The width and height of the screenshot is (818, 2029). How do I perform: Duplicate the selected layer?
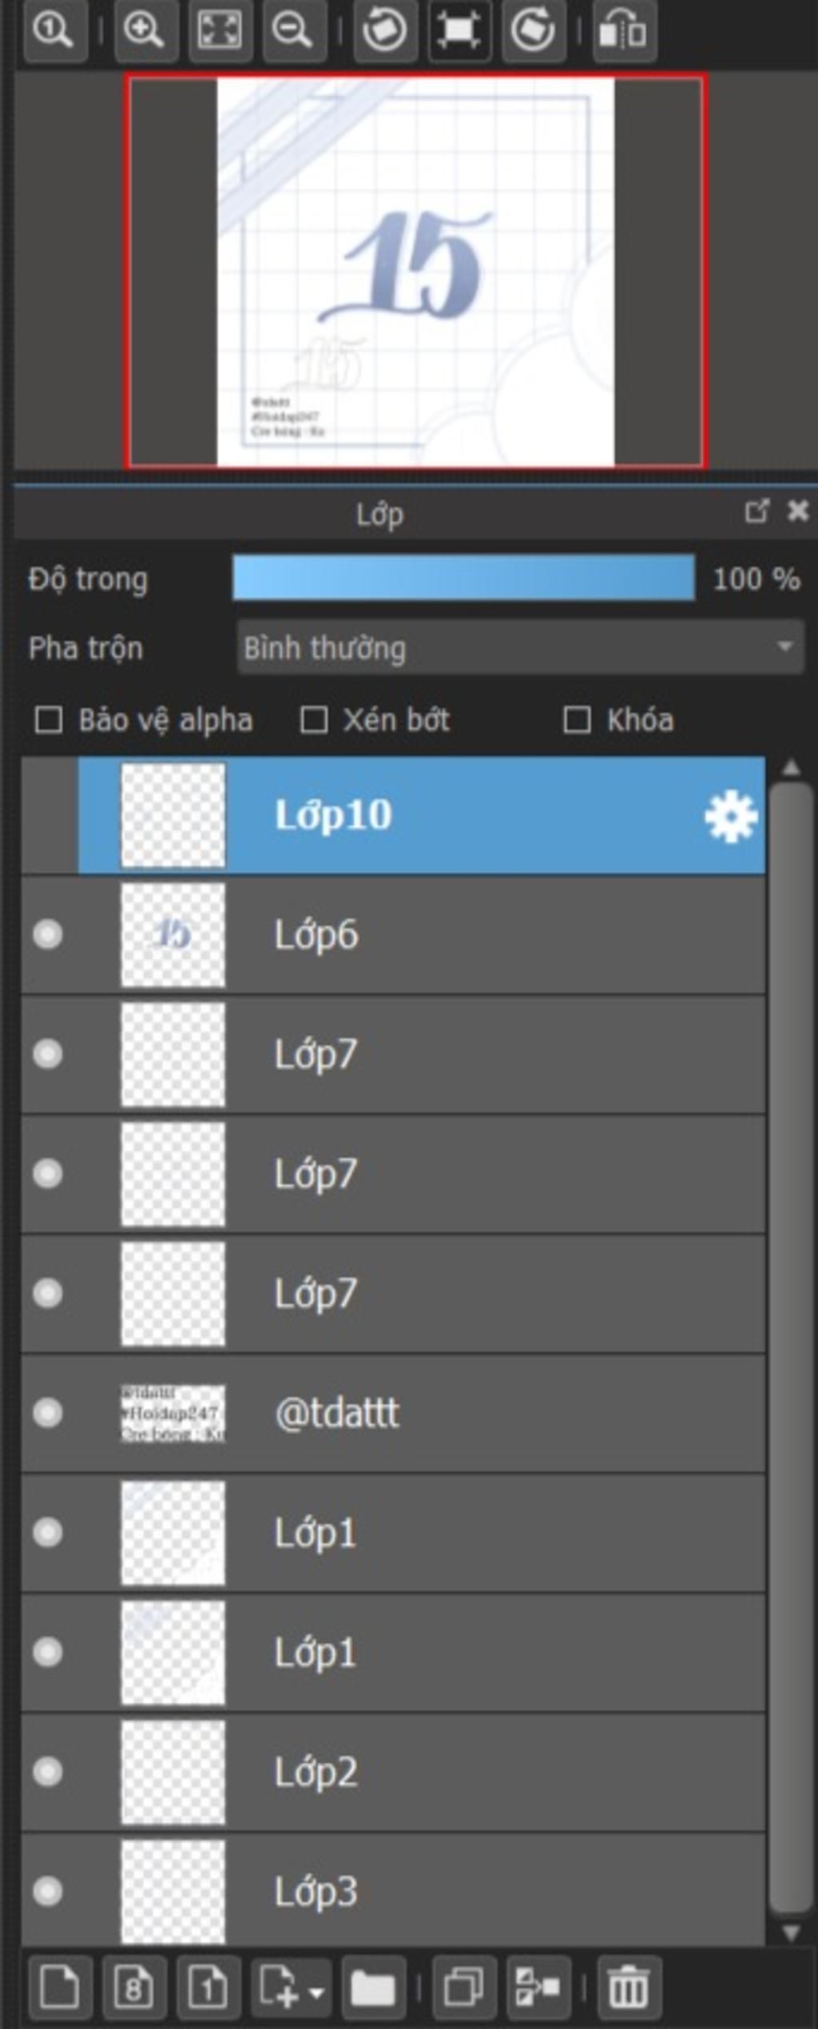point(464,1987)
